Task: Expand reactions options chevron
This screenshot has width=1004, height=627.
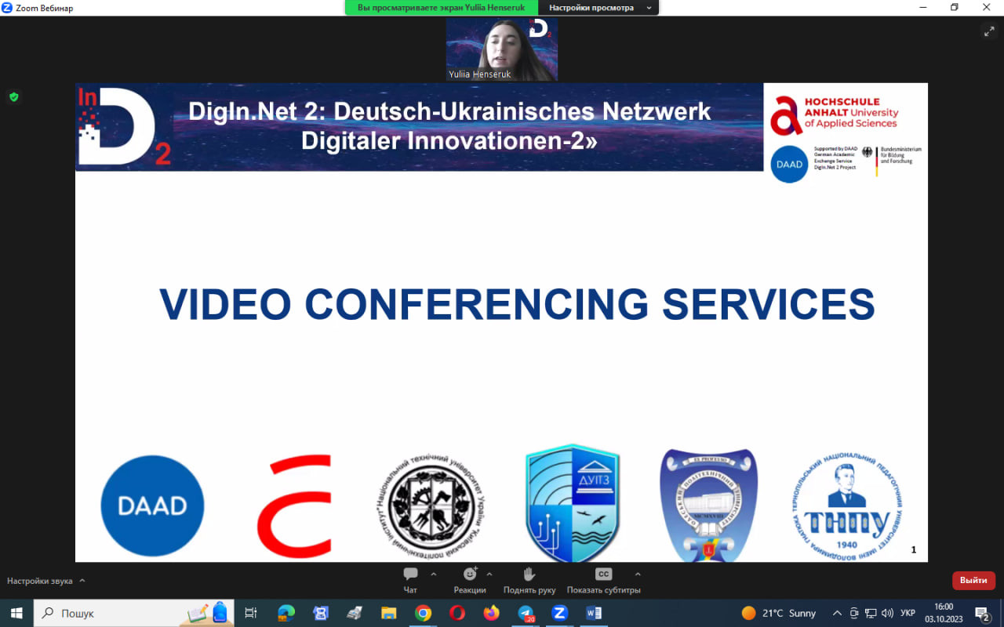Action: (489, 574)
